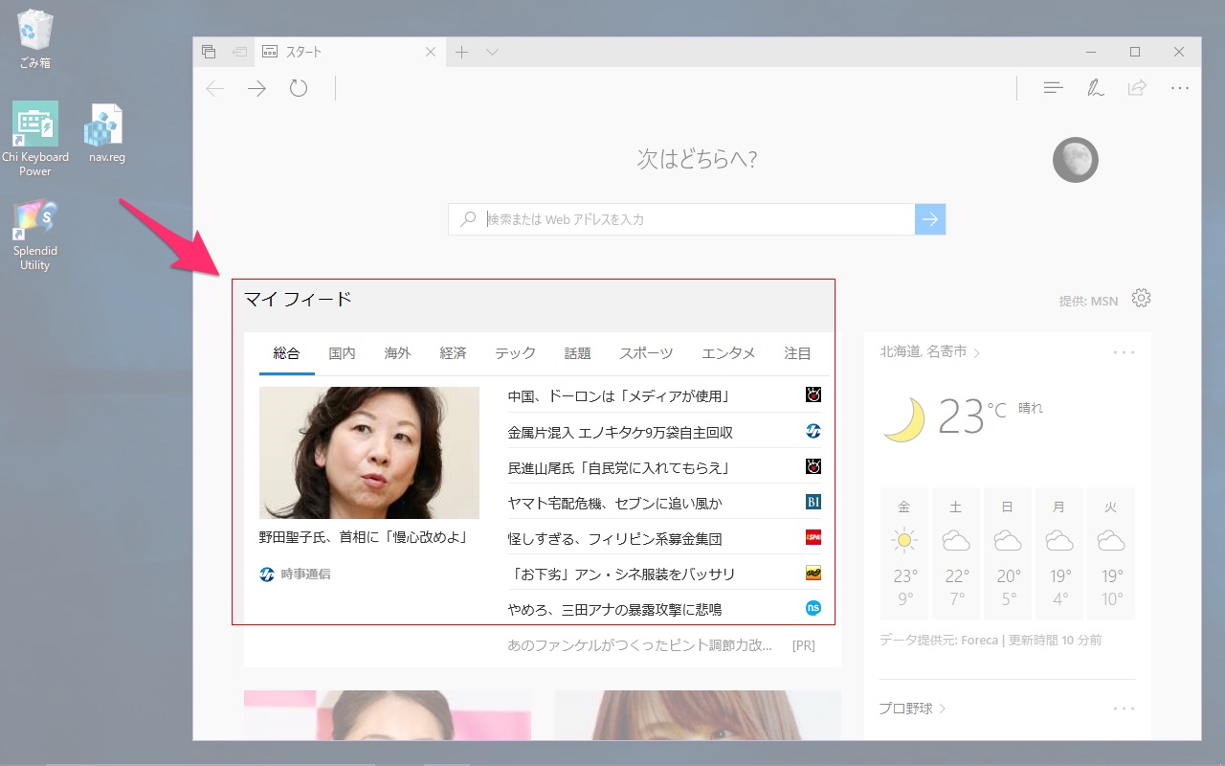The image size is (1225, 766).
Task: Click the blue arrow go button
Action: [930, 219]
